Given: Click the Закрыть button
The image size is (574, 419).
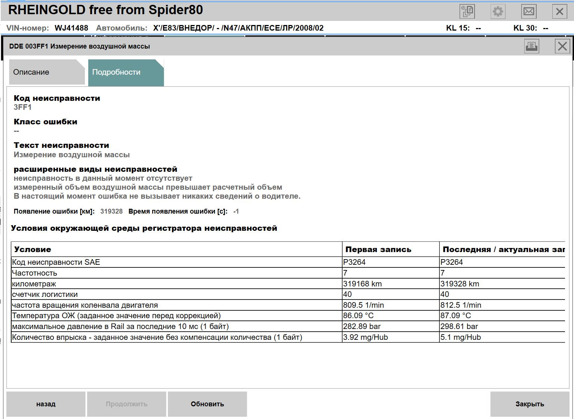Looking at the screenshot, I should pyautogui.click(x=530, y=404).
